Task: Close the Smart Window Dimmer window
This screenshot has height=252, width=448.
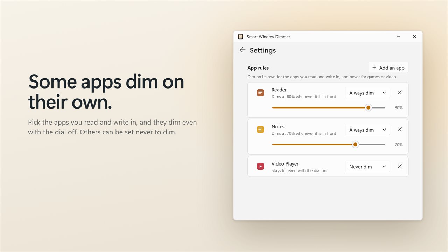Action: click(414, 37)
